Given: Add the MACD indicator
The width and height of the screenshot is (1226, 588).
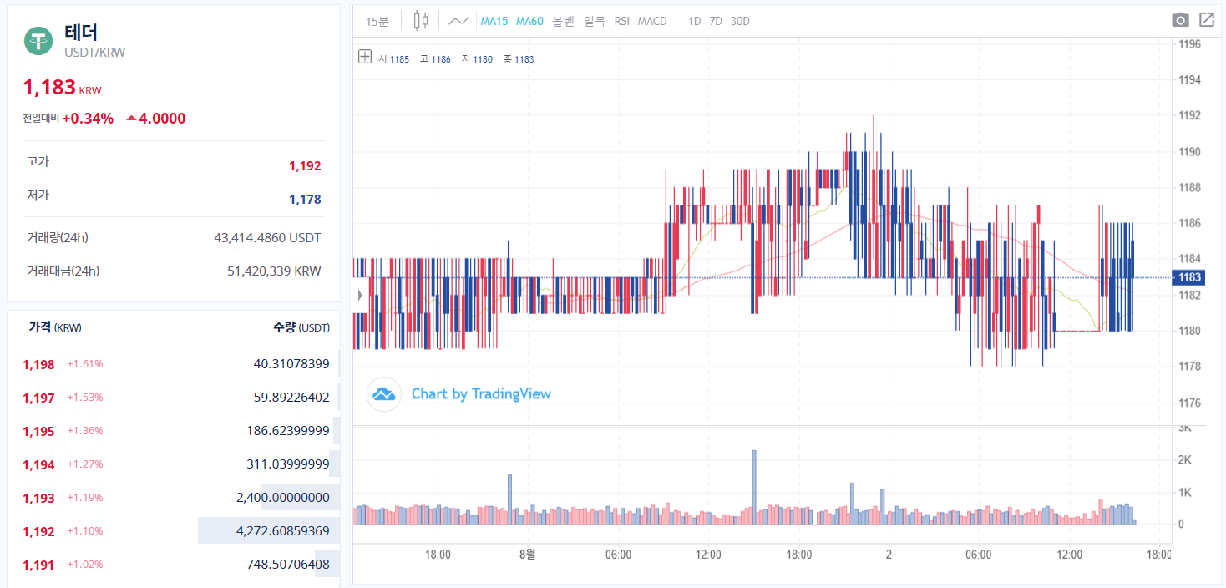Looking at the screenshot, I should click(x=651, y=21).
